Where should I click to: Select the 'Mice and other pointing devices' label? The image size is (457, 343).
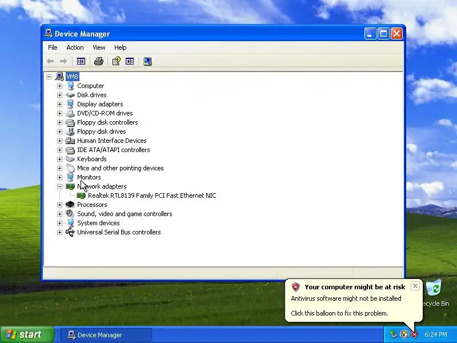point(121,168)
